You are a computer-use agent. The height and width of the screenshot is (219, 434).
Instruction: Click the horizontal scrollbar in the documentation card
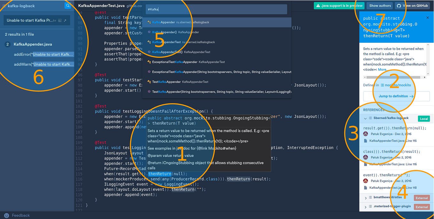point(394,77)
